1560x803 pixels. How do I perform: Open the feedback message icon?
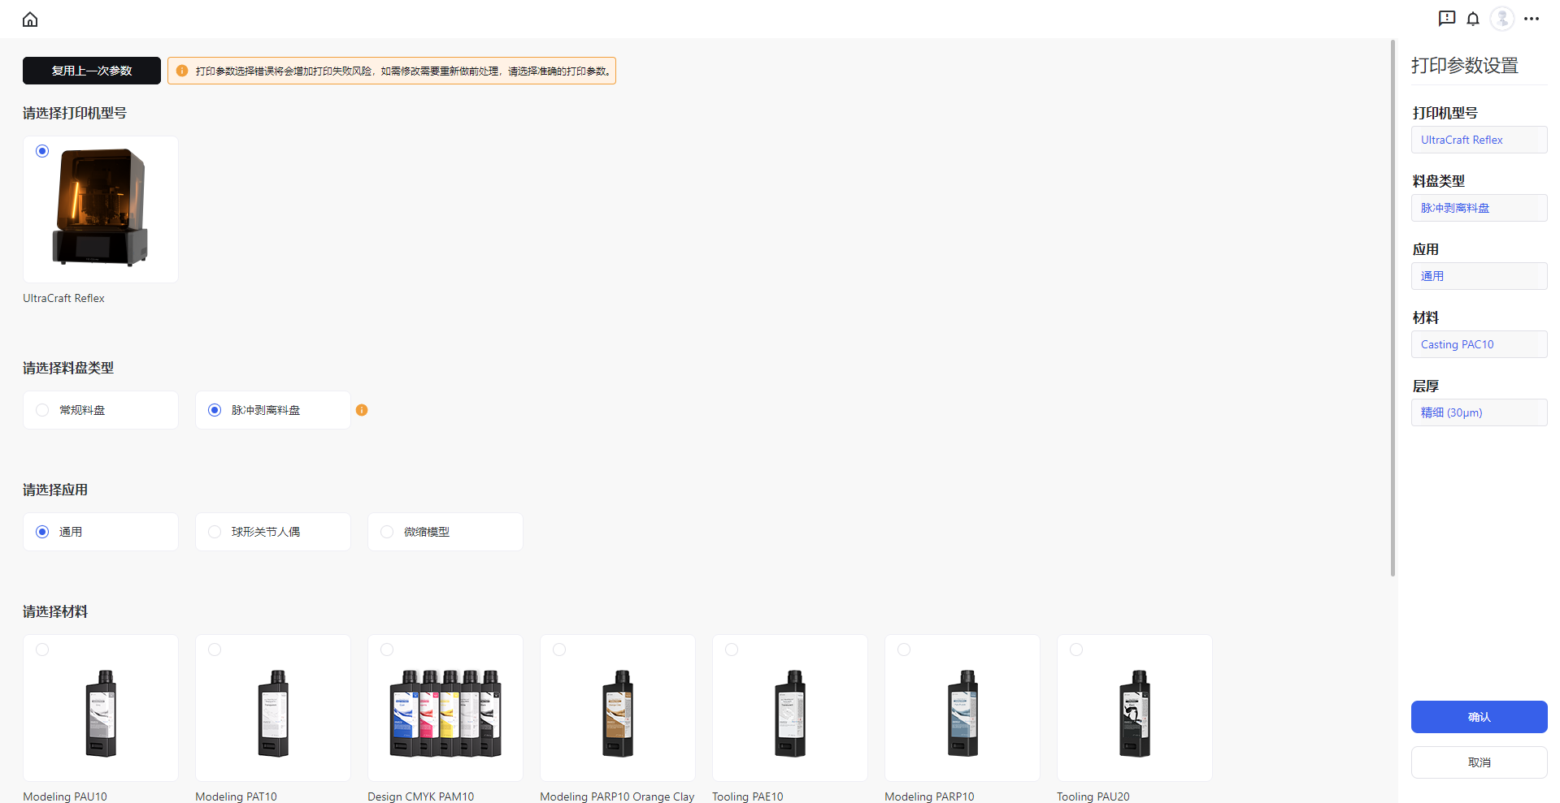coord(1447,19)
